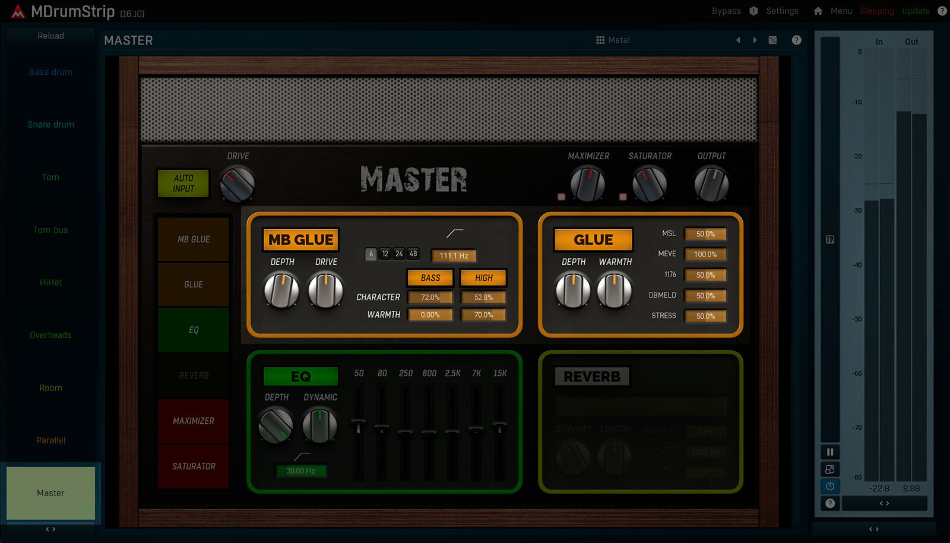Click the popup window icon under meters

830,469
